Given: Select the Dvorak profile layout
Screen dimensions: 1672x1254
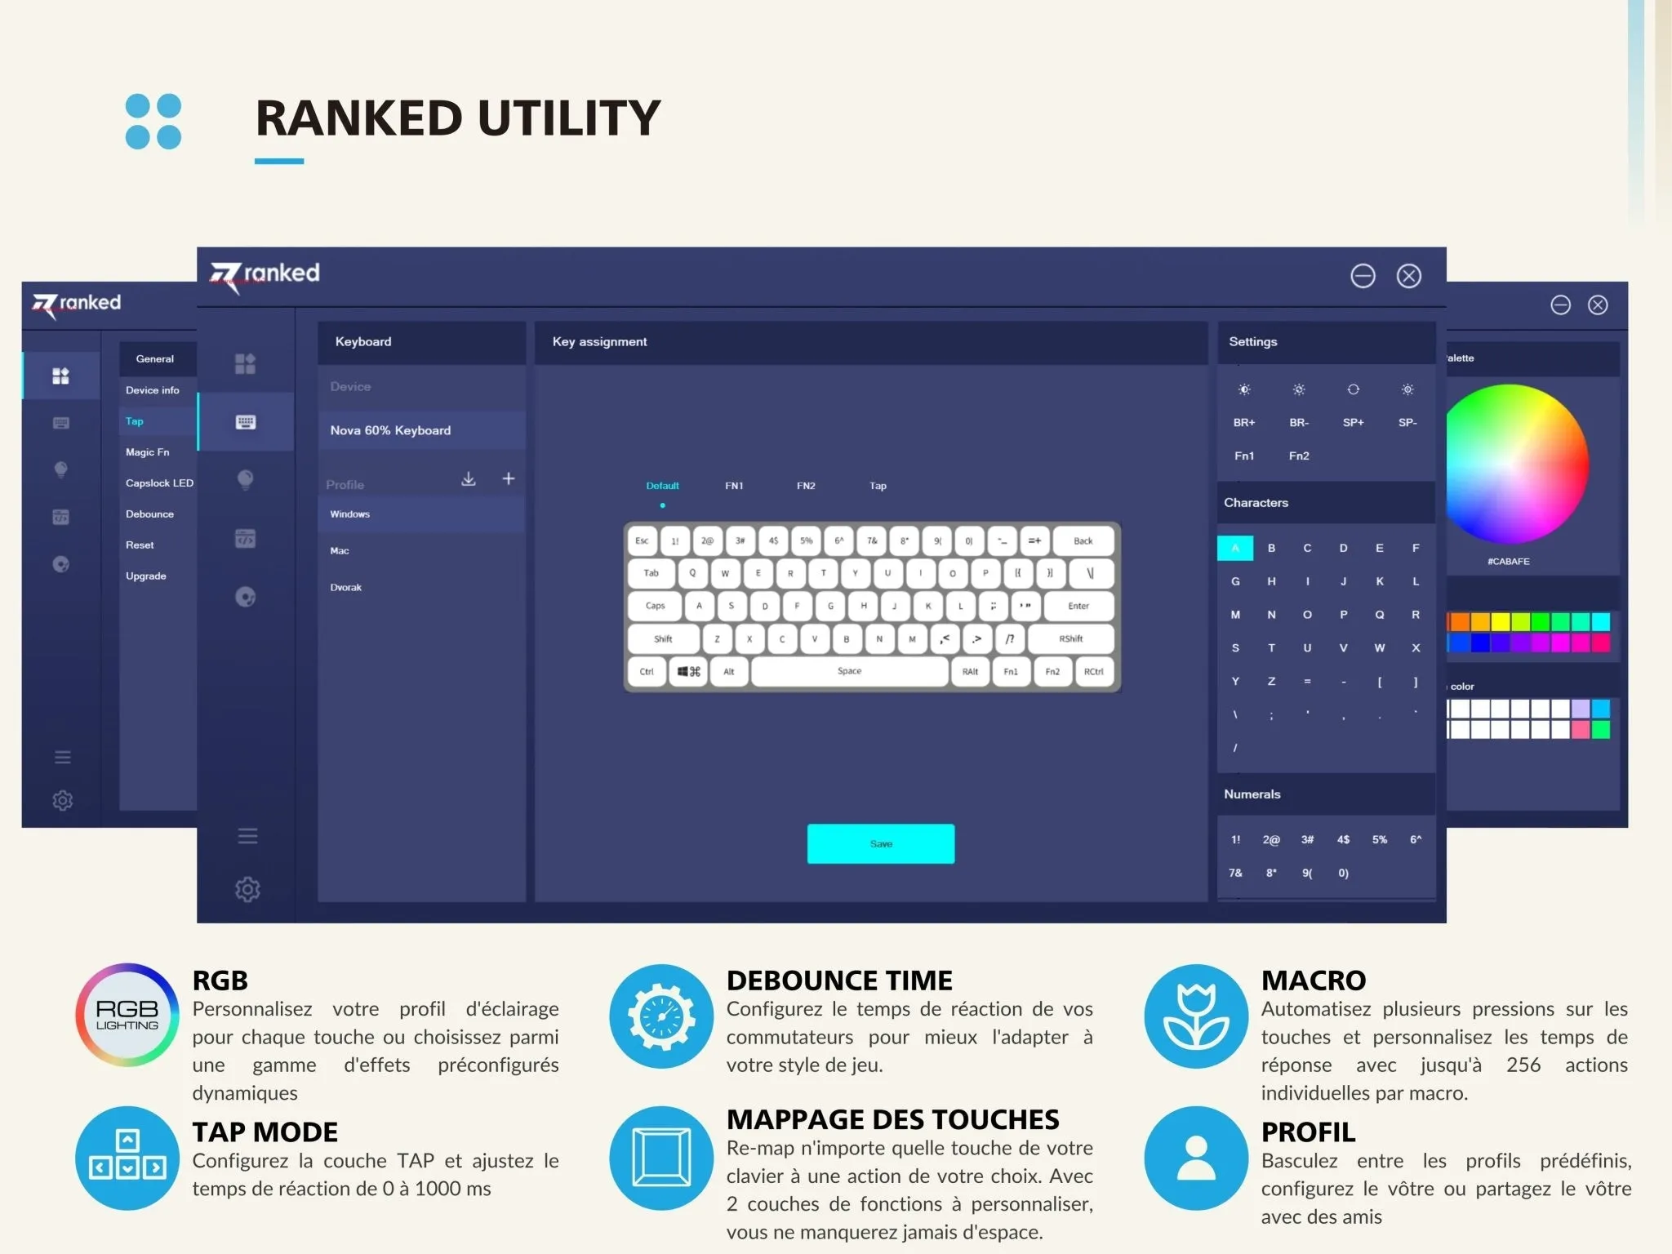Looking at the screenshot, I should click(345, 586).
